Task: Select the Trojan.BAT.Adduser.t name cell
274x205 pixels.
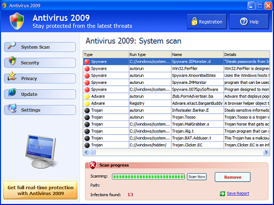Action: (x=197, y=138)
